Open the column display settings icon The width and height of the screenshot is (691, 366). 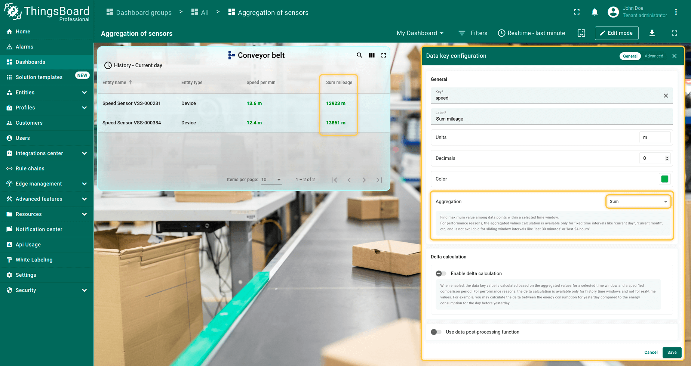(372, 55)
